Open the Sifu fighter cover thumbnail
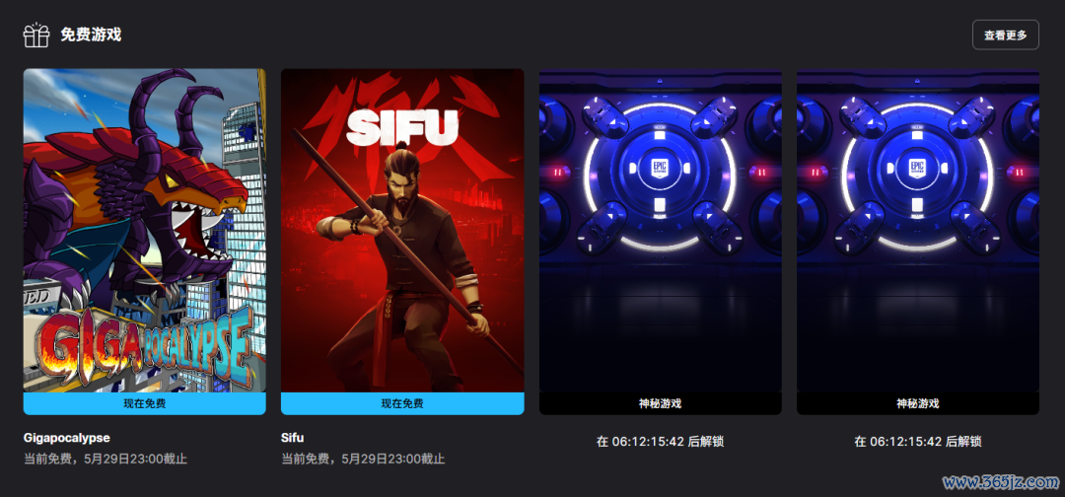1065x497 pixels. [402, 230]
